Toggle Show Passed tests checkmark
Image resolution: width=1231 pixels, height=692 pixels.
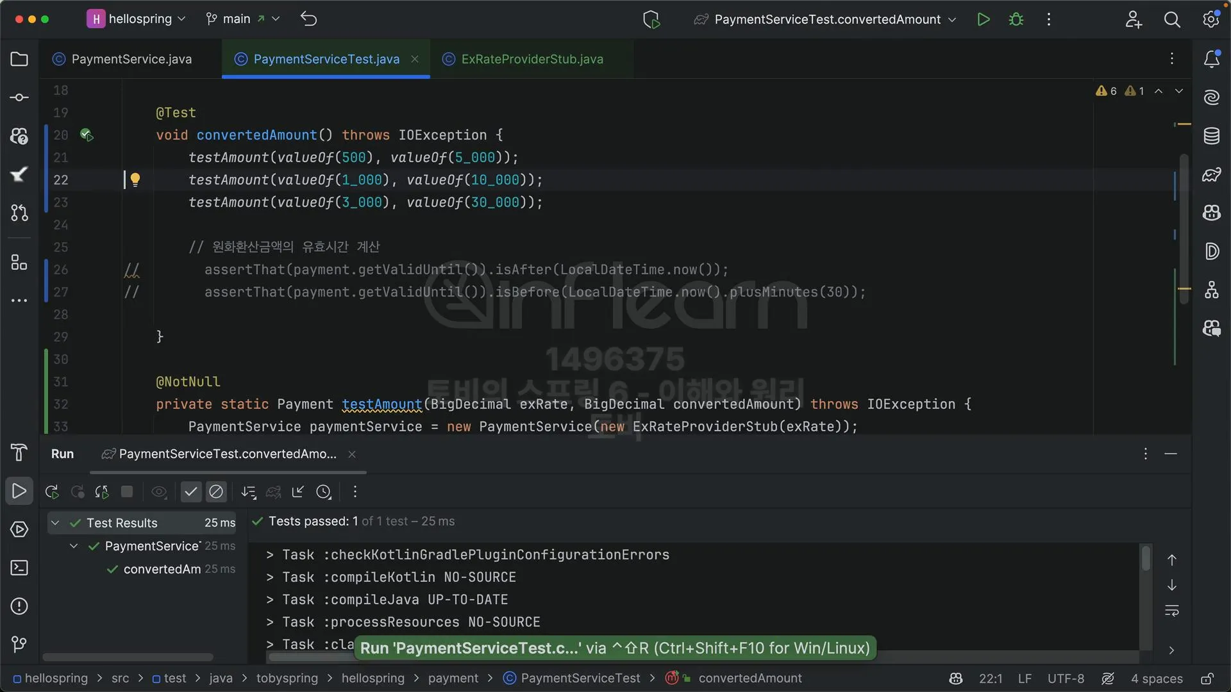(191, 491)
